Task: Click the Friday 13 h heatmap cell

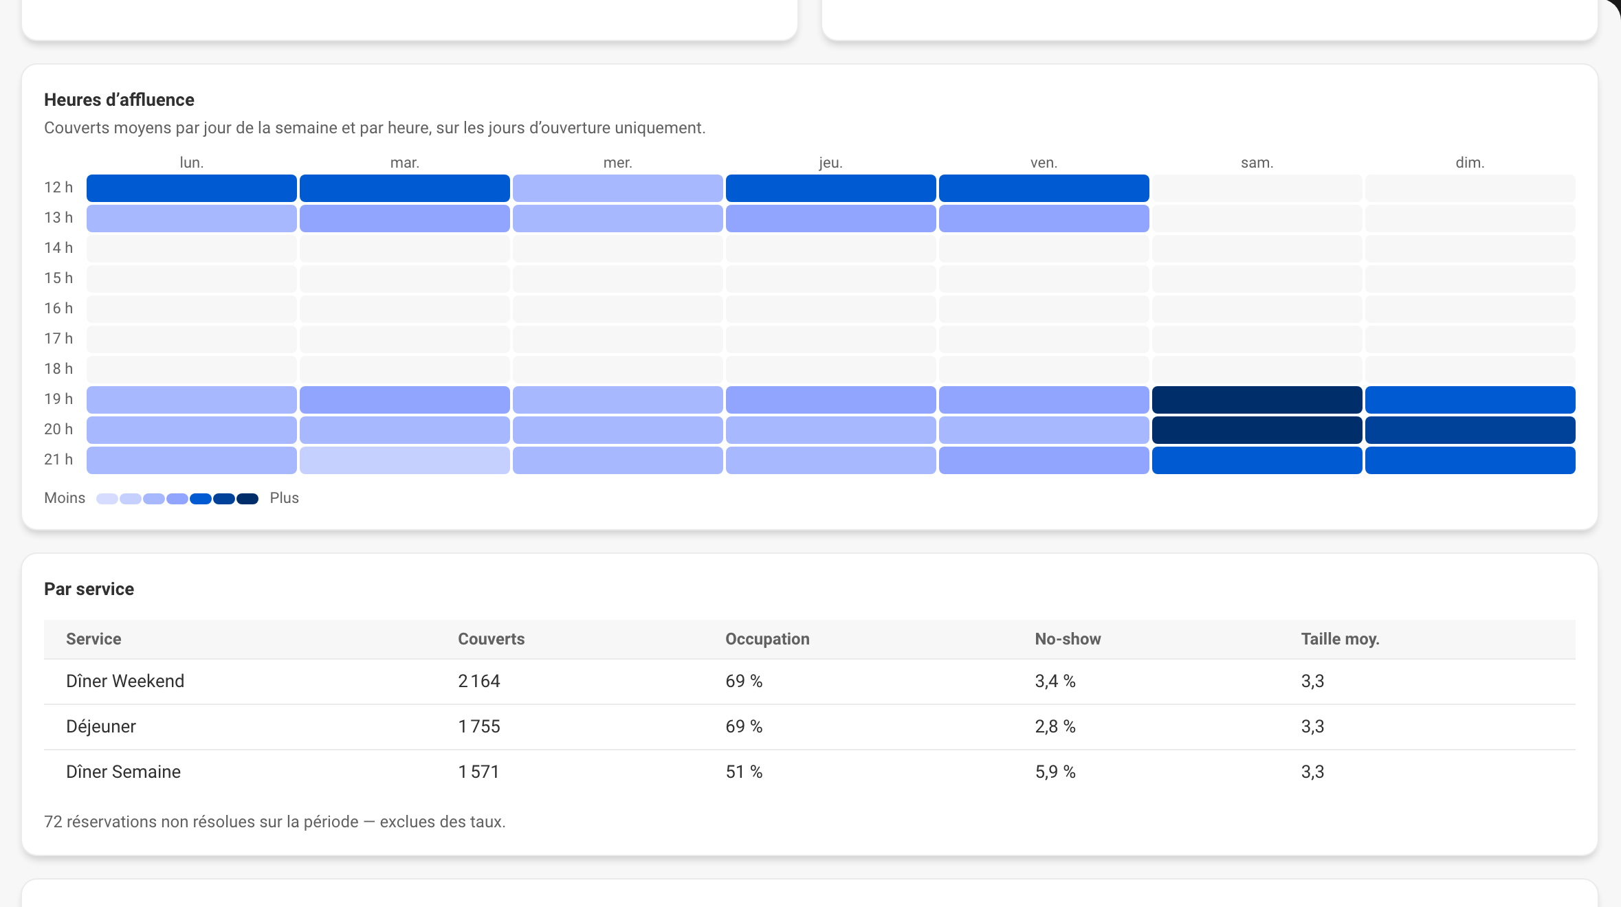Action: 1044,219
